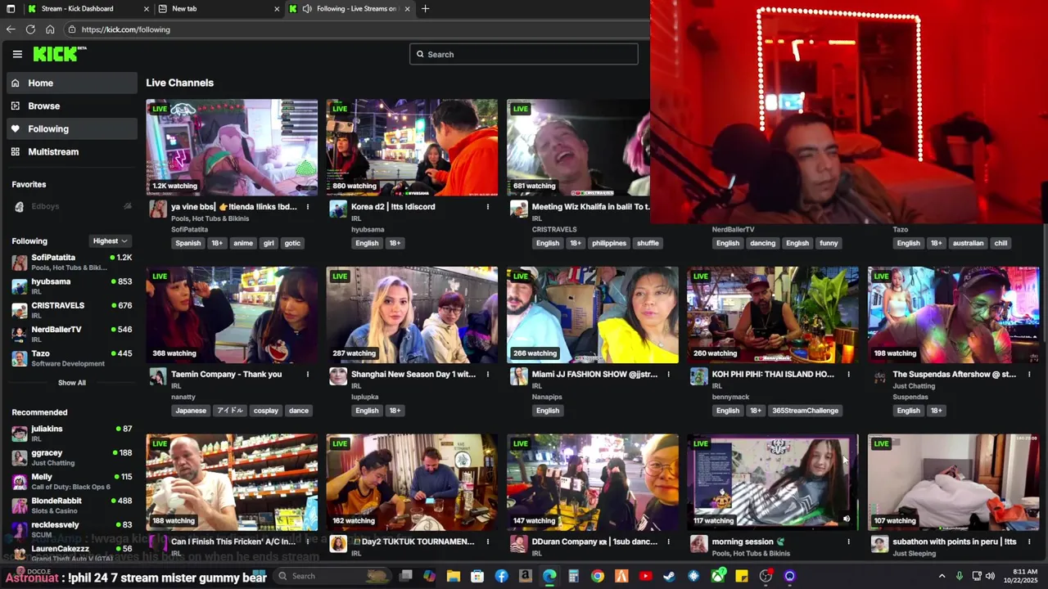This screenshot has width=1048, height=589.
Task: Click the funny tag
Action: click(x=829, y=243)
